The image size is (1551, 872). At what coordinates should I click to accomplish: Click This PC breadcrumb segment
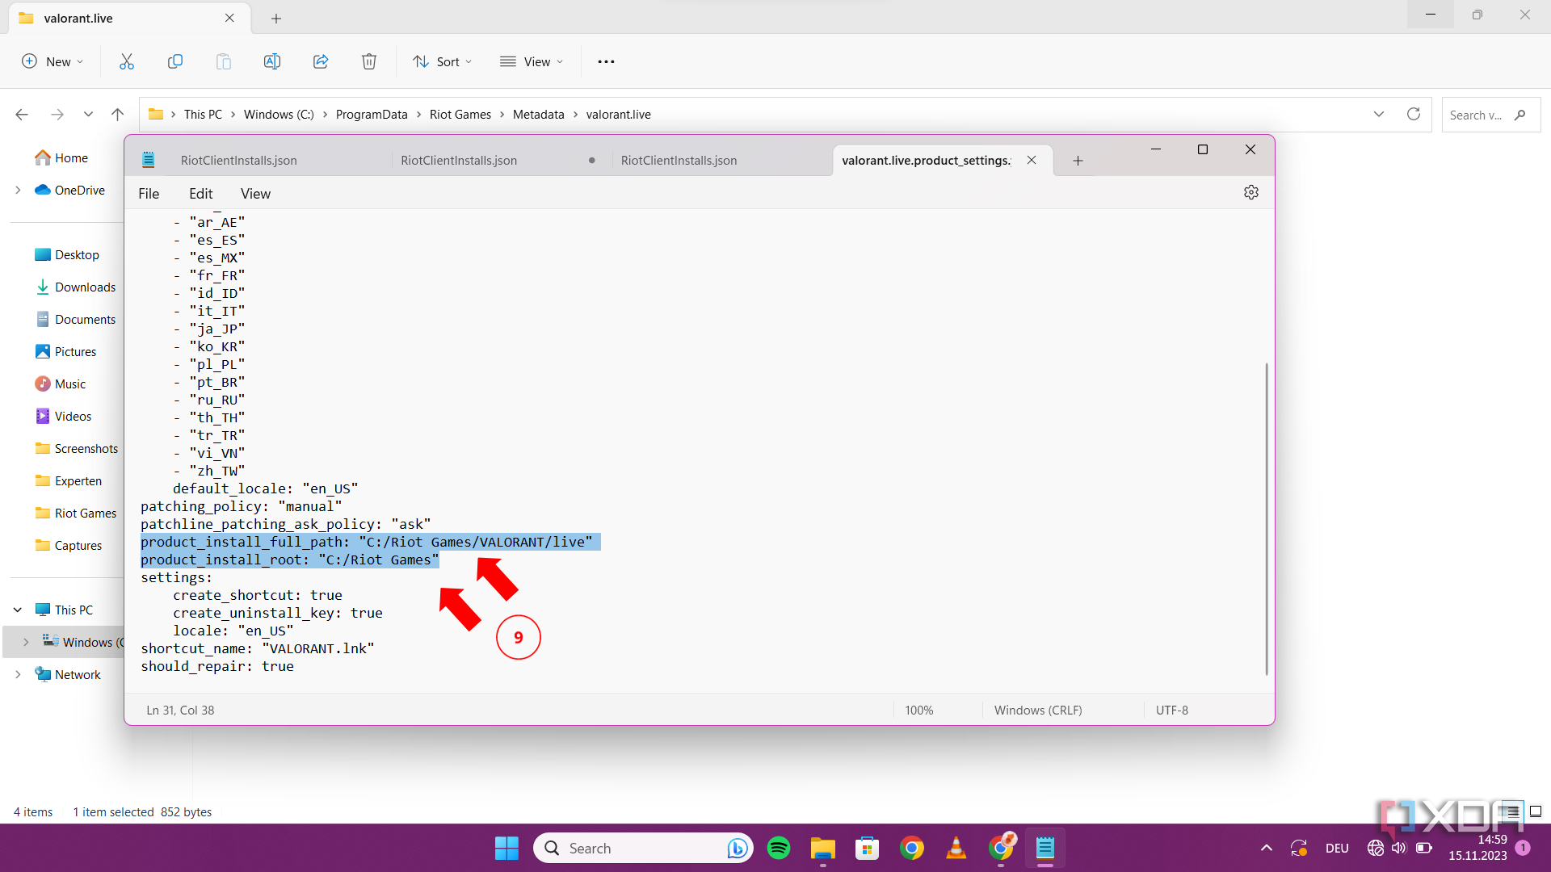[x=203, y=115]
